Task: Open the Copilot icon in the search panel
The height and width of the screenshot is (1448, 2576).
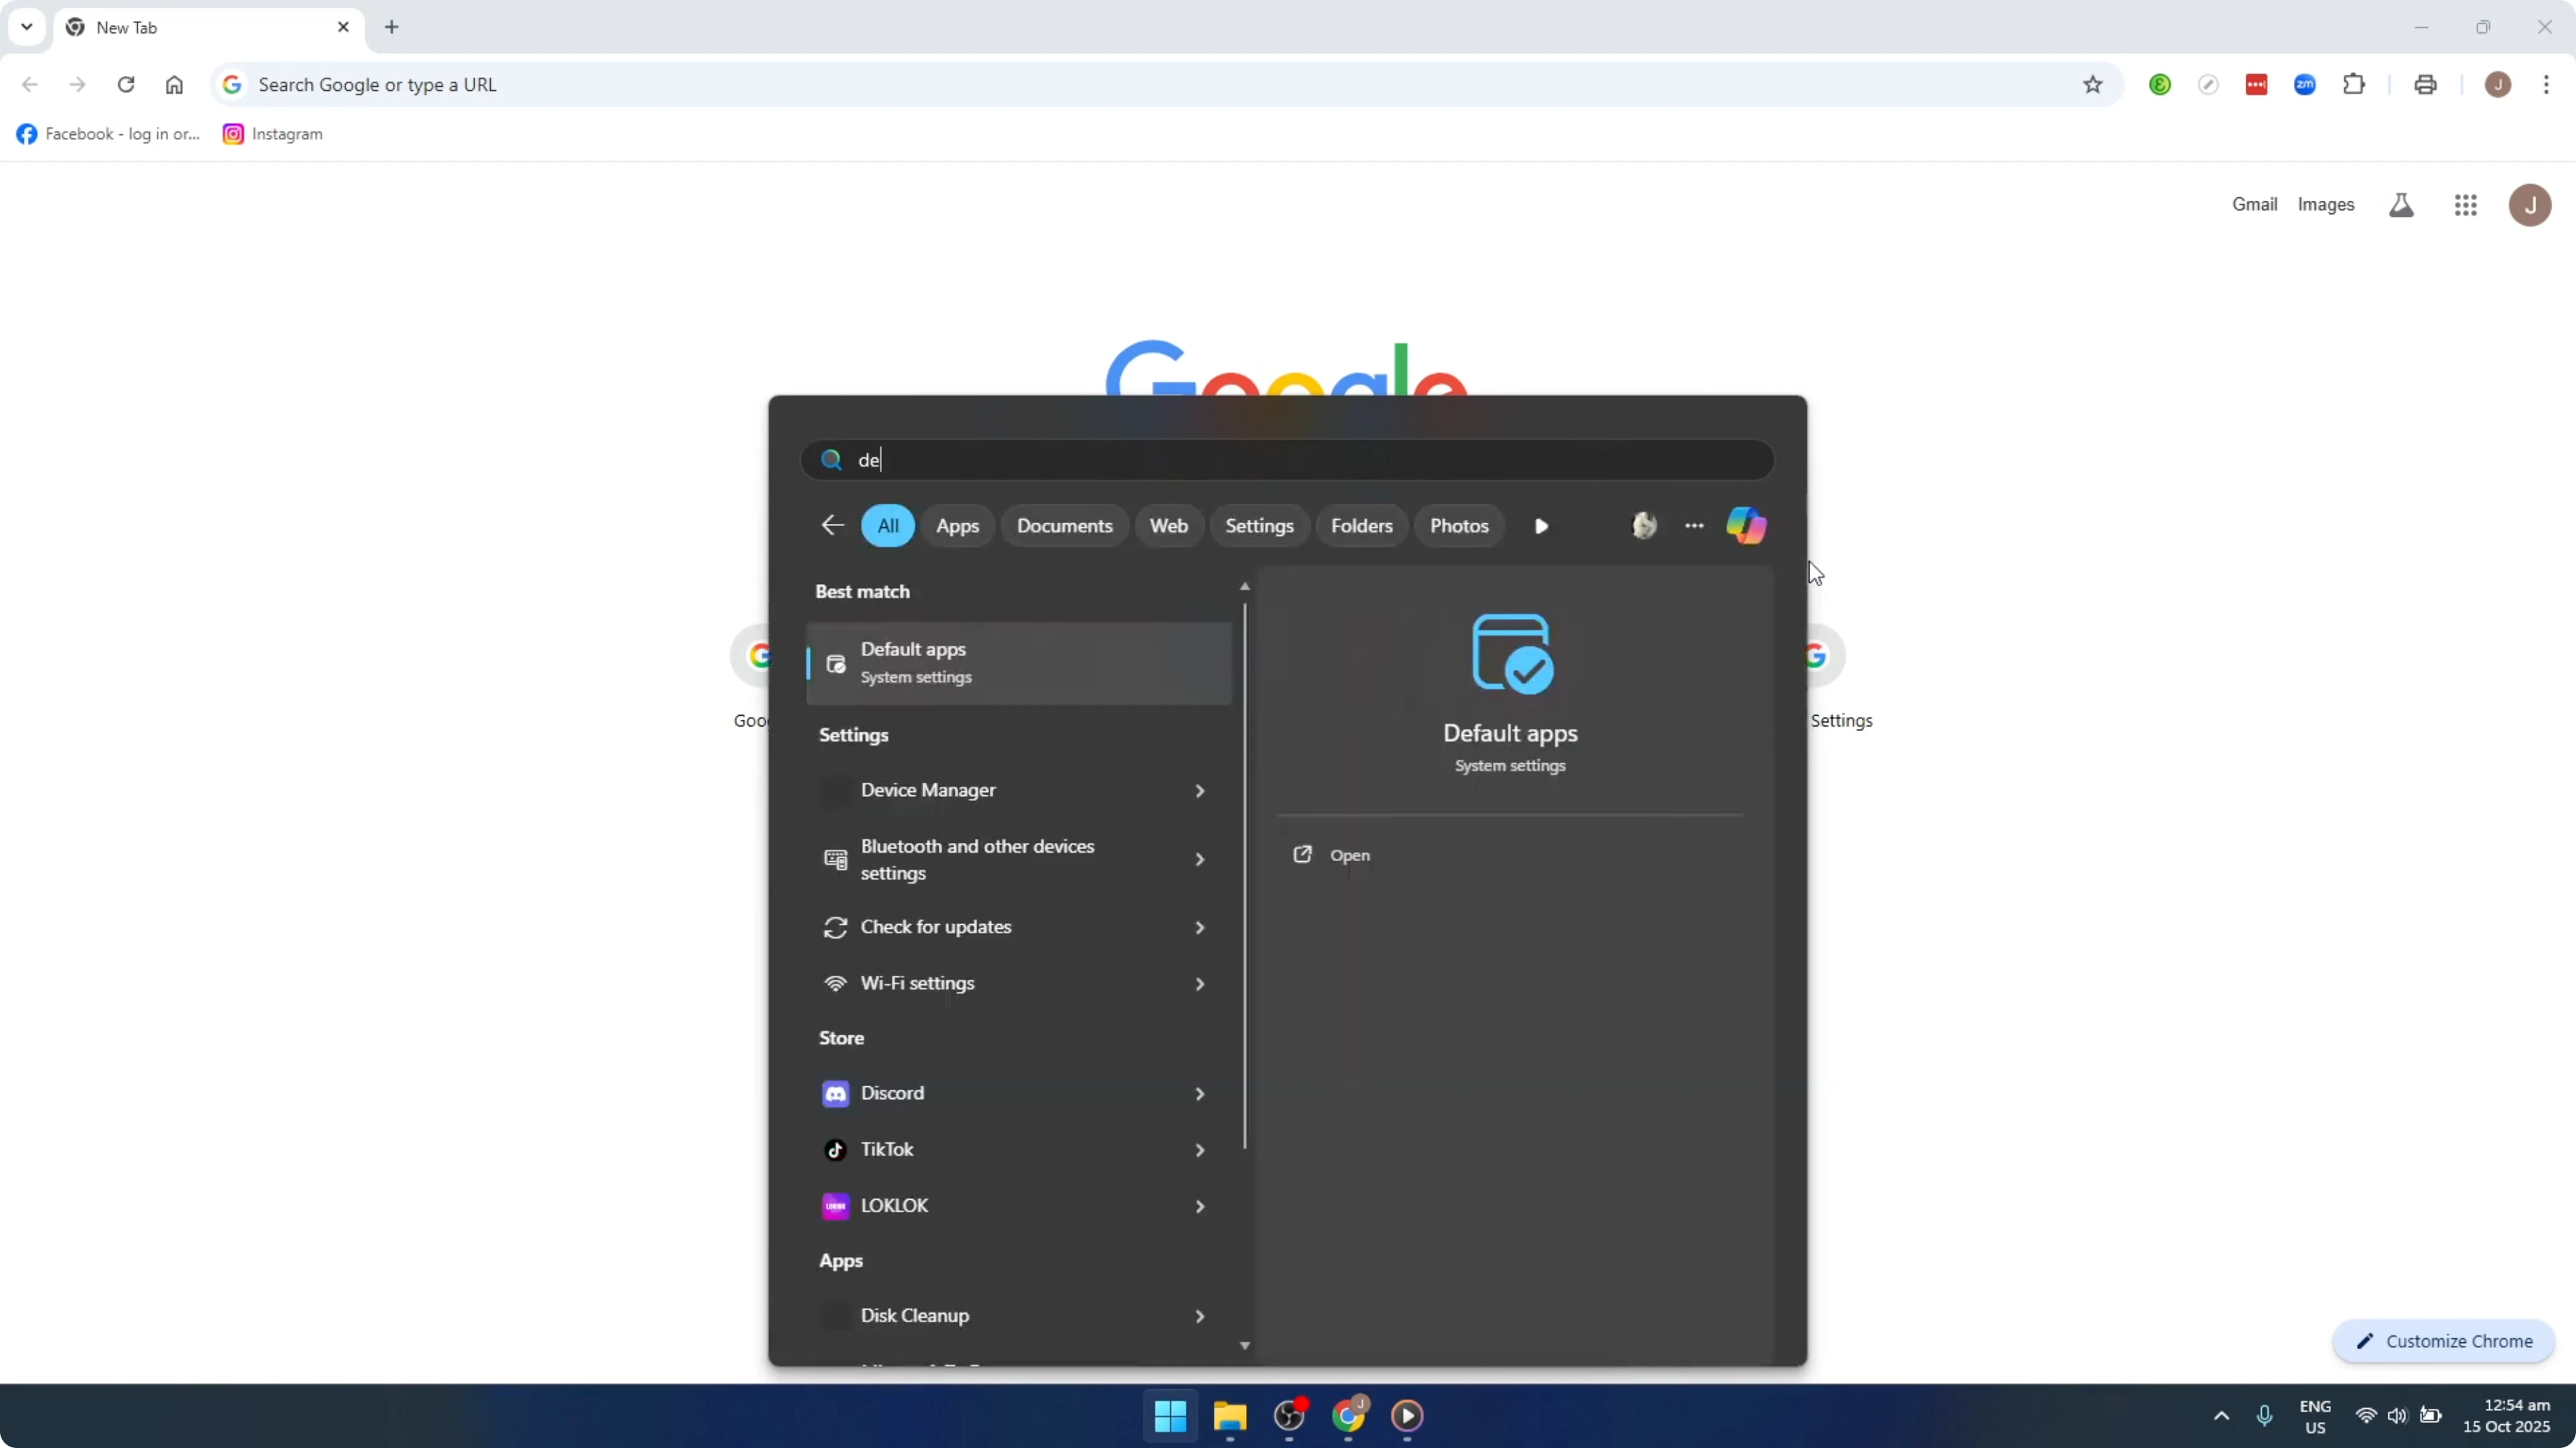Action: tap(1746, 525)
